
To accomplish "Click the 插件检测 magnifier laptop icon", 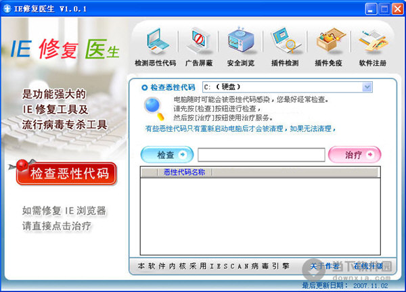I will click(285, 41).
